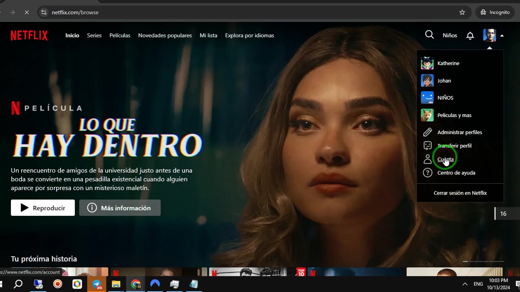
Task: Click the Transferir perfil face icon
Action: pyautogui.click(x=427, y=146)
